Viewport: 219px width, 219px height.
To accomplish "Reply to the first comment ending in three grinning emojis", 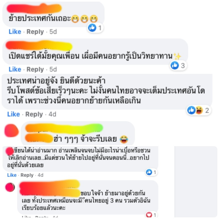I will tap(35, 32).
